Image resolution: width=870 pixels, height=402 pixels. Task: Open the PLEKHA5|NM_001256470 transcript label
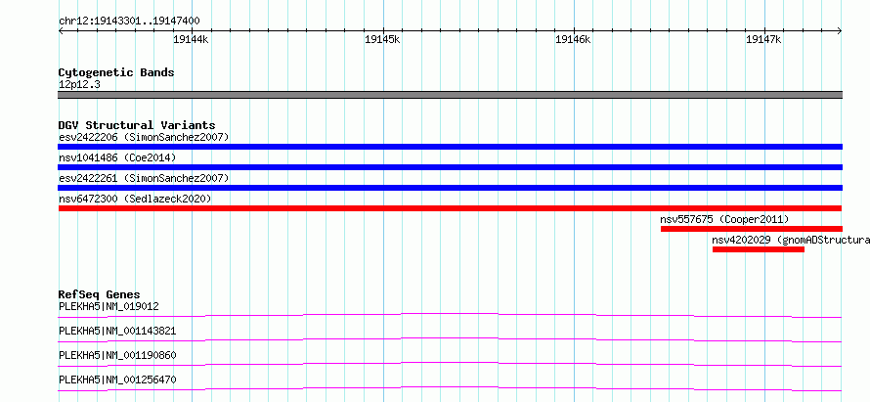(x=117, y=380)
